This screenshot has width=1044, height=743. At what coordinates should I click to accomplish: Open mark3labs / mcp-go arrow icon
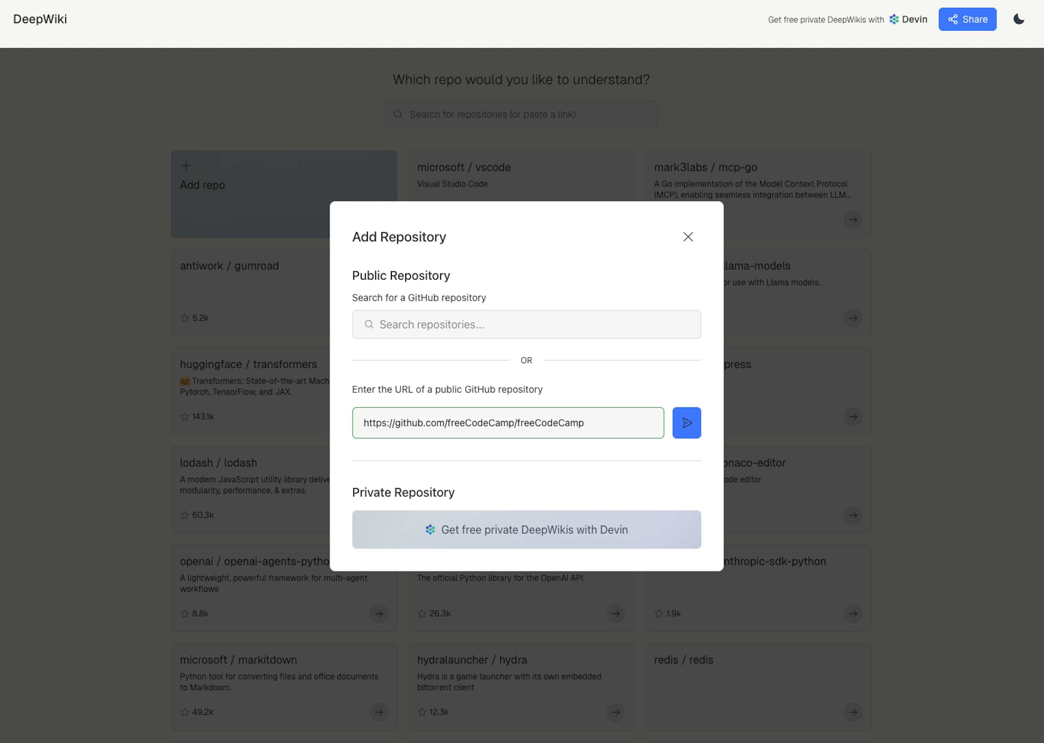pos(853,220)
